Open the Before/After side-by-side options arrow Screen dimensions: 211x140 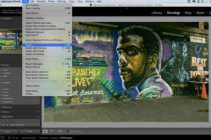55,132
